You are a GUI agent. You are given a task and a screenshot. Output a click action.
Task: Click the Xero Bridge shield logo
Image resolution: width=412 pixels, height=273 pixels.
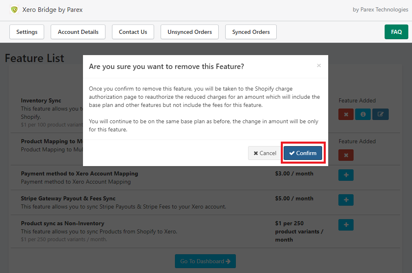[14, 10]
